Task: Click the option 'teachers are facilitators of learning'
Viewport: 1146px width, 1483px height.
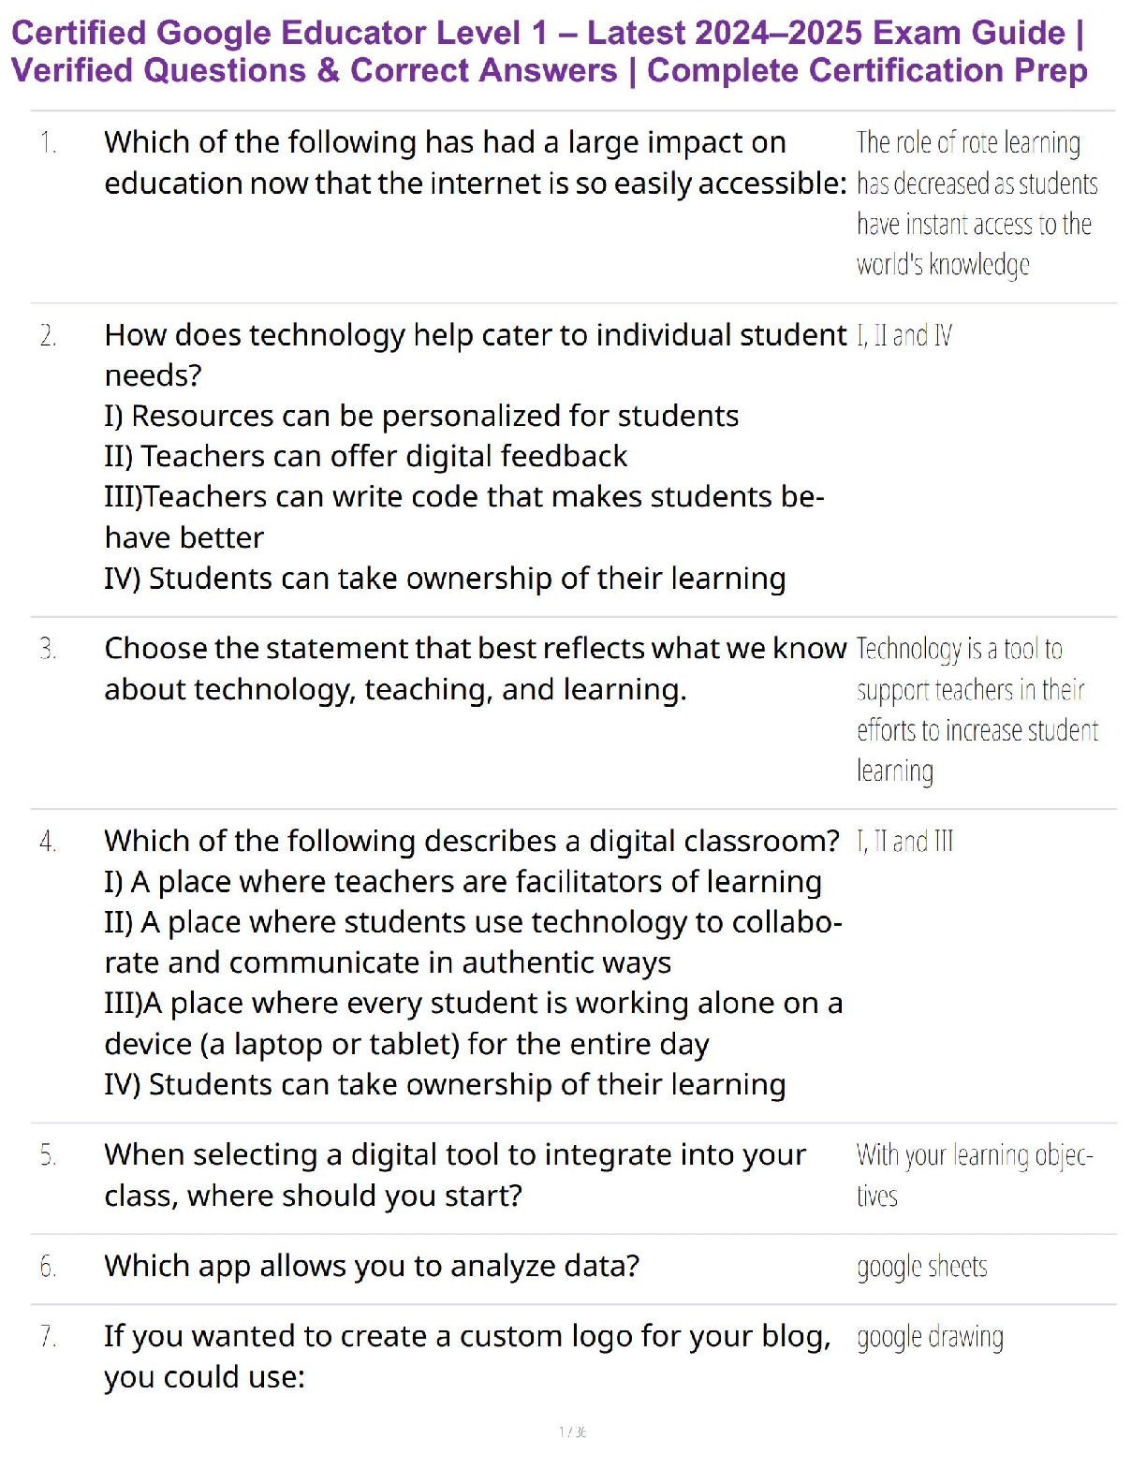Action: click(x=463, y=881)
